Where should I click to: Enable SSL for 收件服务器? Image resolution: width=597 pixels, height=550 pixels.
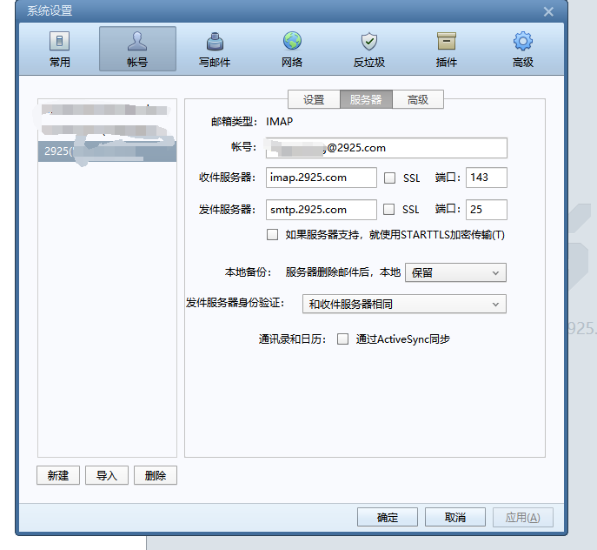coord(389,178)
